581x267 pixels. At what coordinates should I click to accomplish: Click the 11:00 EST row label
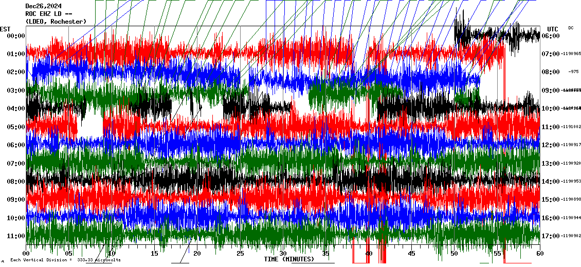[x=16, y=236]
